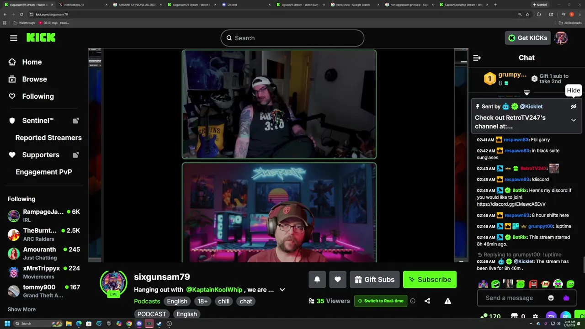Click the chill tag
Image resolution: width=585 pixels, height=329 pixels.
224,301
